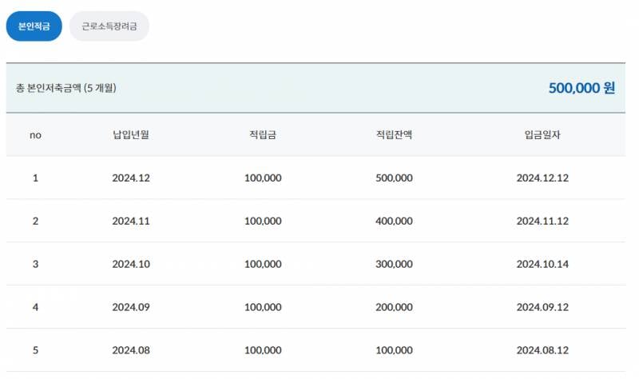Click the balance 500,000 in row 1
Image resolution: width=639 pixels, height=379 pixels.
pyautogui.click(x=394, y=178)
